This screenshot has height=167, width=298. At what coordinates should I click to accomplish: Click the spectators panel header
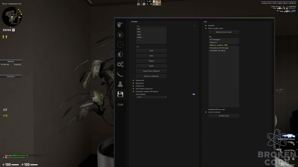11,77
